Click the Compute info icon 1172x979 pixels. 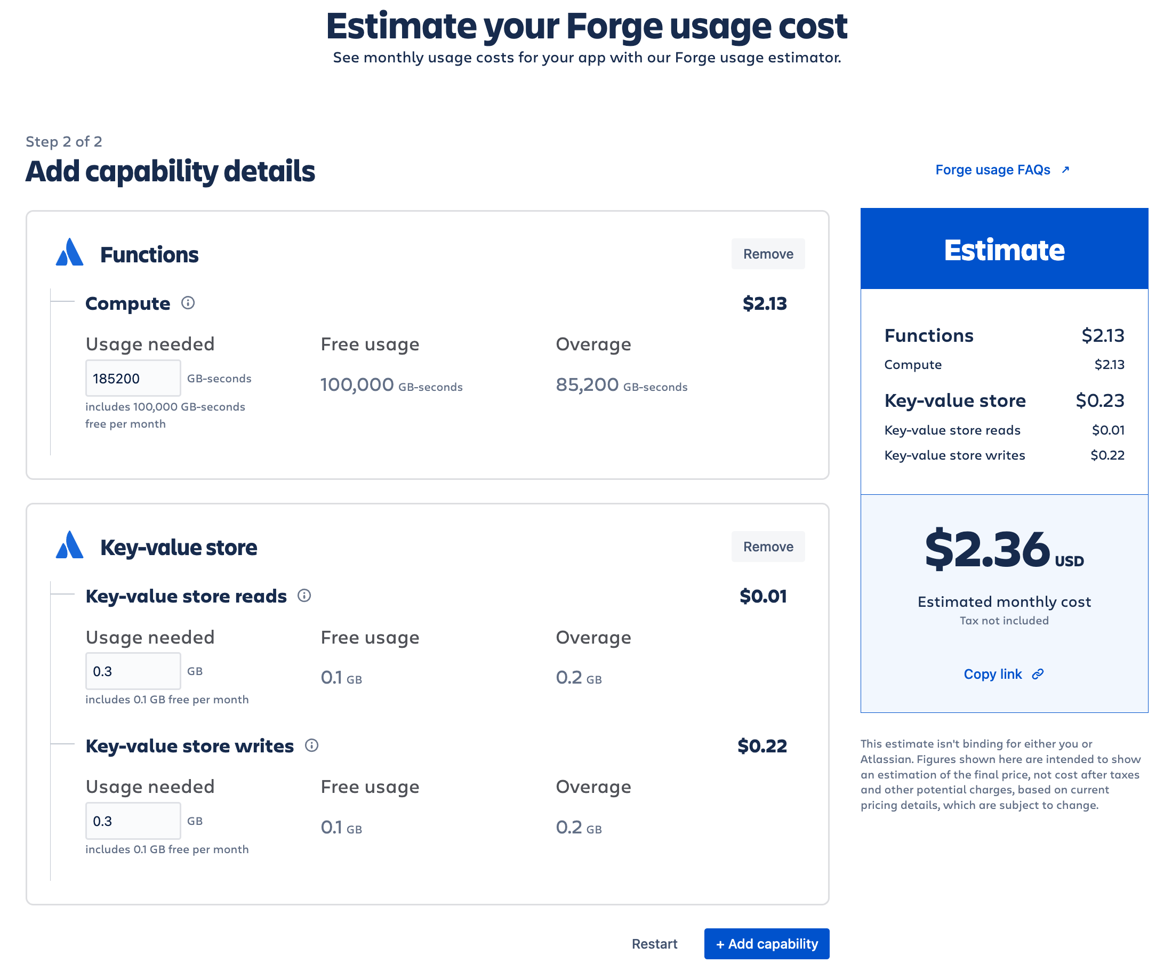tap(188, 303)
